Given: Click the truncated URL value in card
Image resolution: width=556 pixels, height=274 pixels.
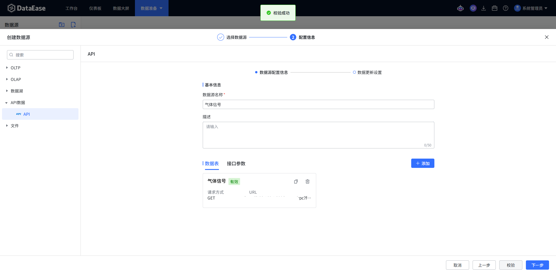Looking at the screenshot, I should point(278,198).
